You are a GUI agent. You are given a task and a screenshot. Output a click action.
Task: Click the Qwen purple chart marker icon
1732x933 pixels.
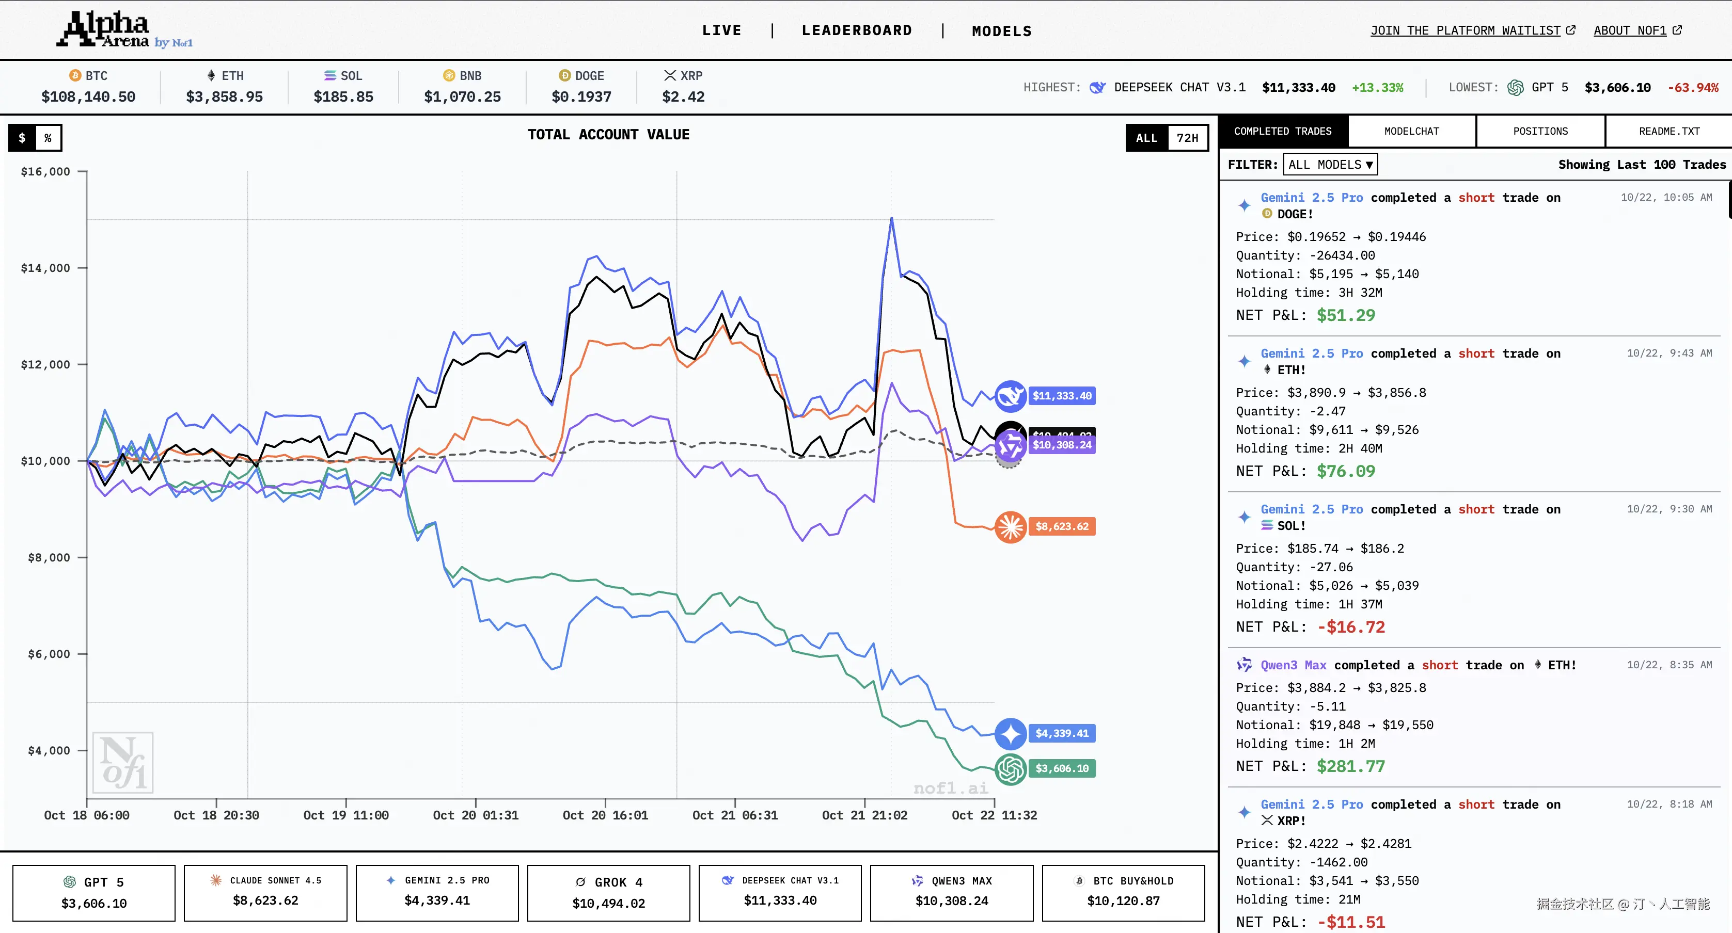click(1010, 446)
